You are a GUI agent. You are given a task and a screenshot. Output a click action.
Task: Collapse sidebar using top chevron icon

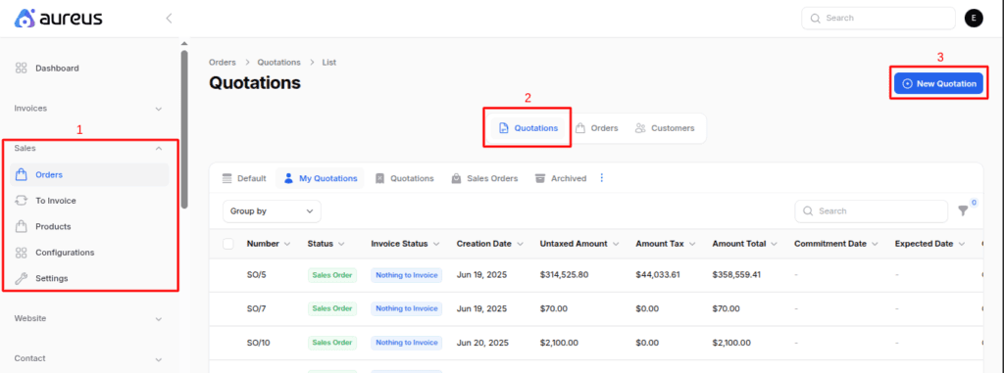169,18
